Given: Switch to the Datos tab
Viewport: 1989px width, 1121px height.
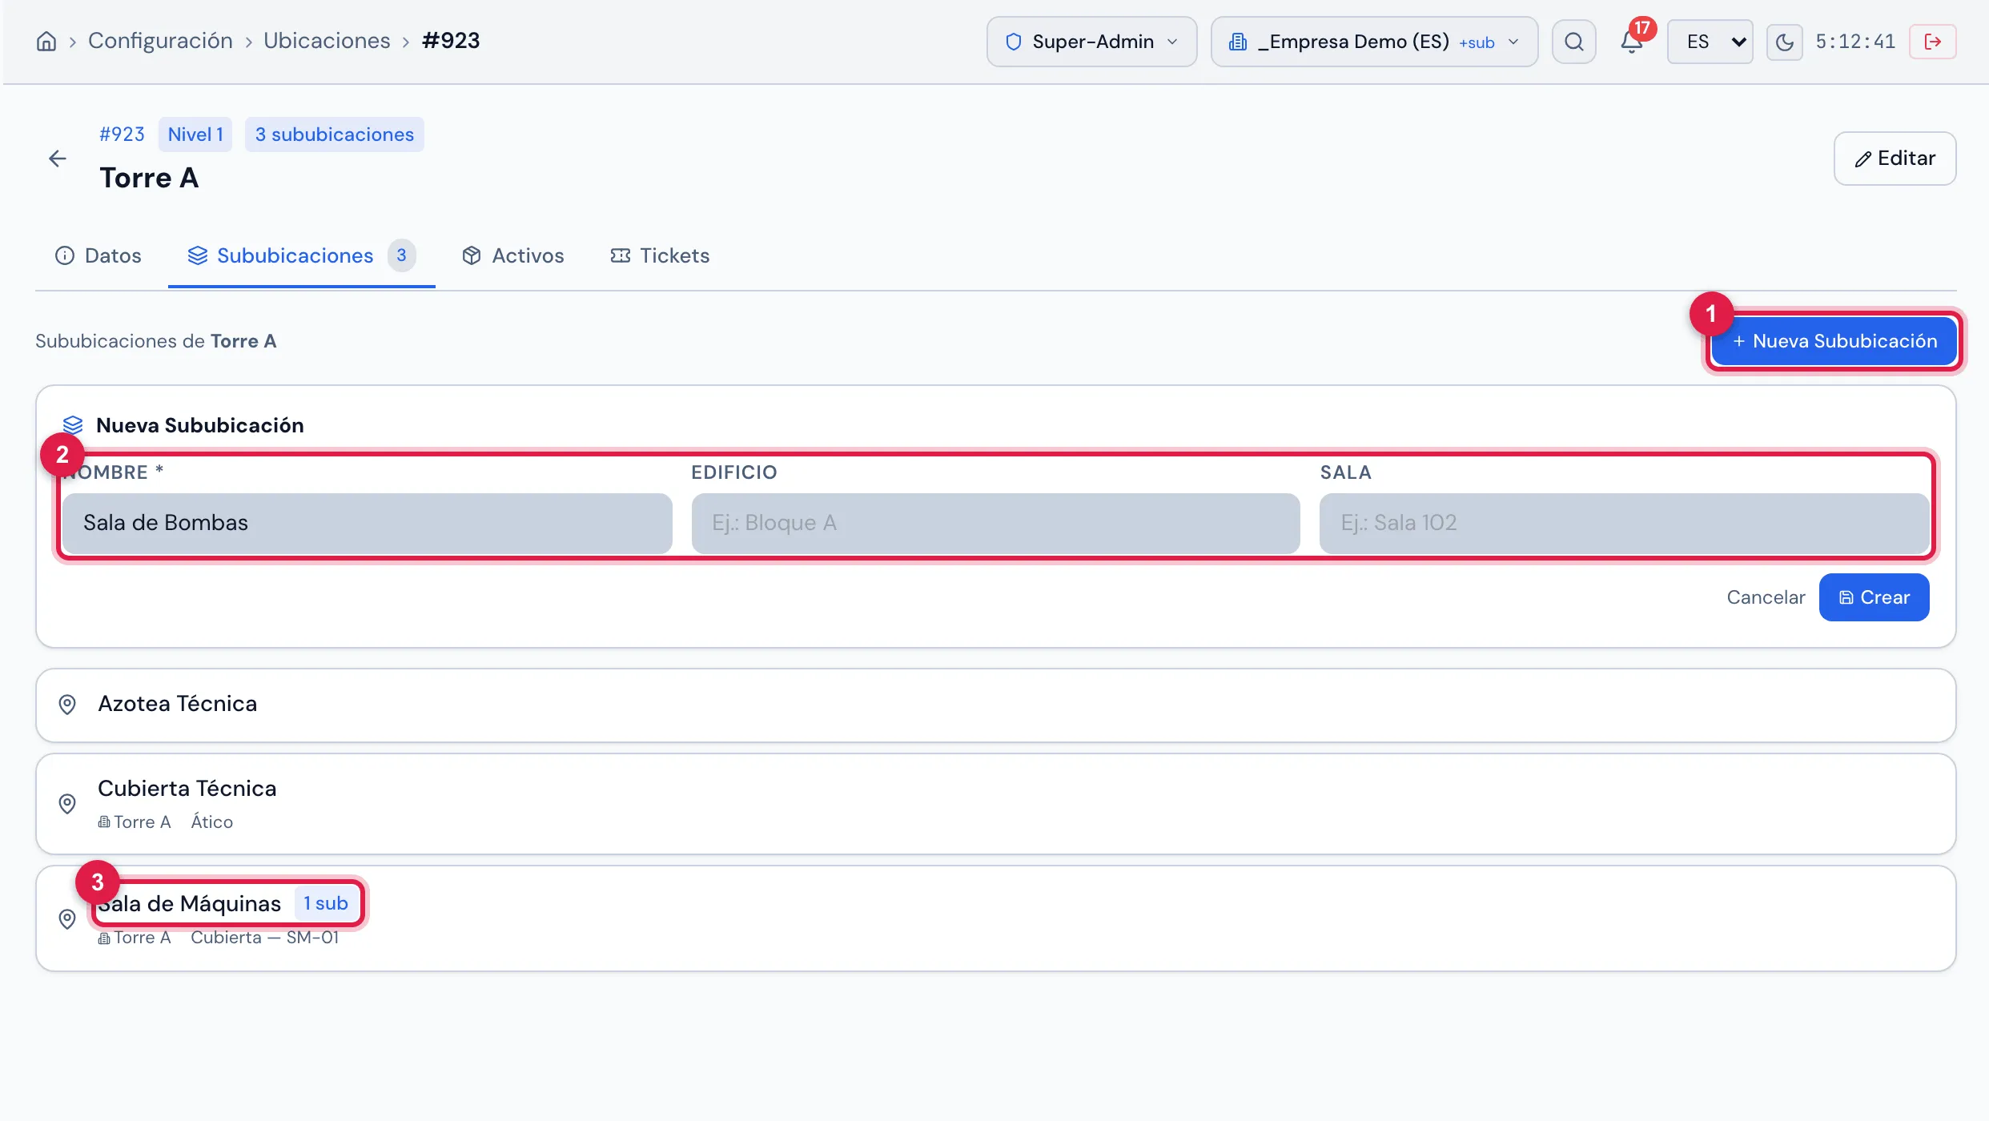Looking at the screenshot, I should click(x=98, y=255).
